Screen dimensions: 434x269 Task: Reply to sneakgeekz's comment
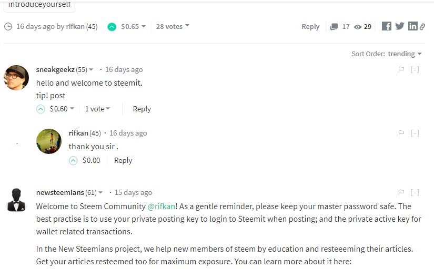[x=142, y=109]
